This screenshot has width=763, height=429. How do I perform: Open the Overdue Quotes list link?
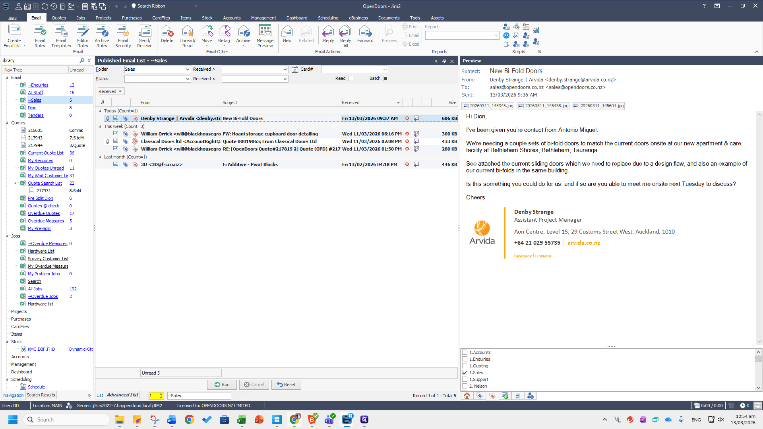pos(44,213)
